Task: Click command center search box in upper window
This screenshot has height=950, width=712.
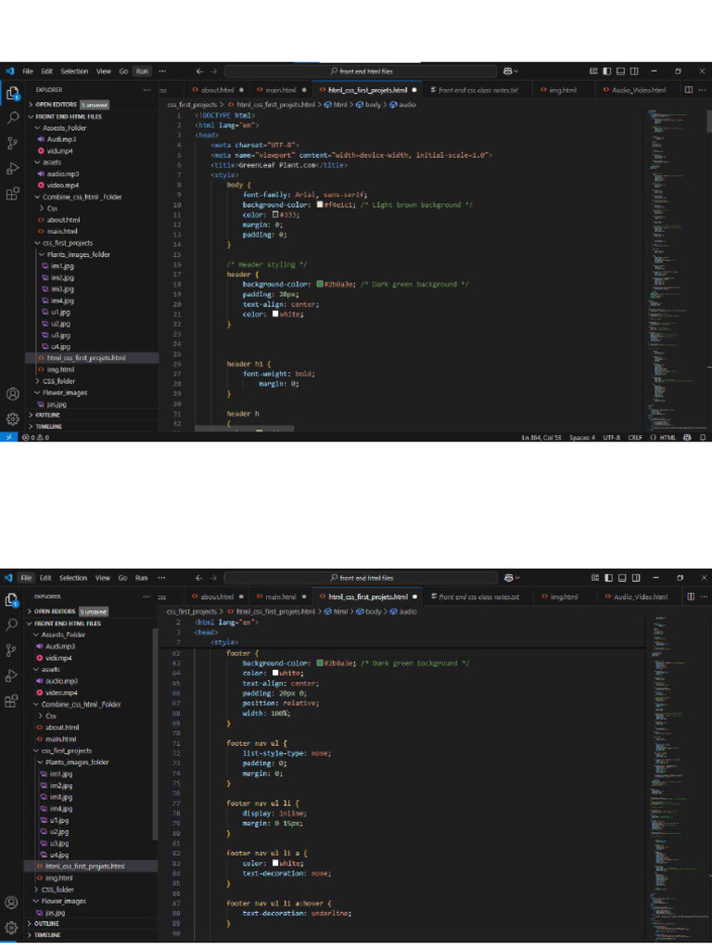Action: (x=361, y=71)
